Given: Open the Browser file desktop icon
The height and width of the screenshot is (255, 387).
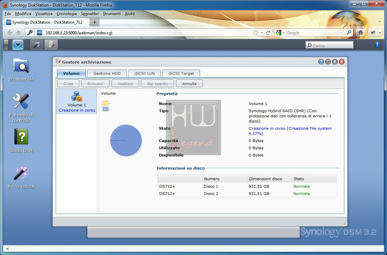Looking at the screenshot, I should (21, 70).
